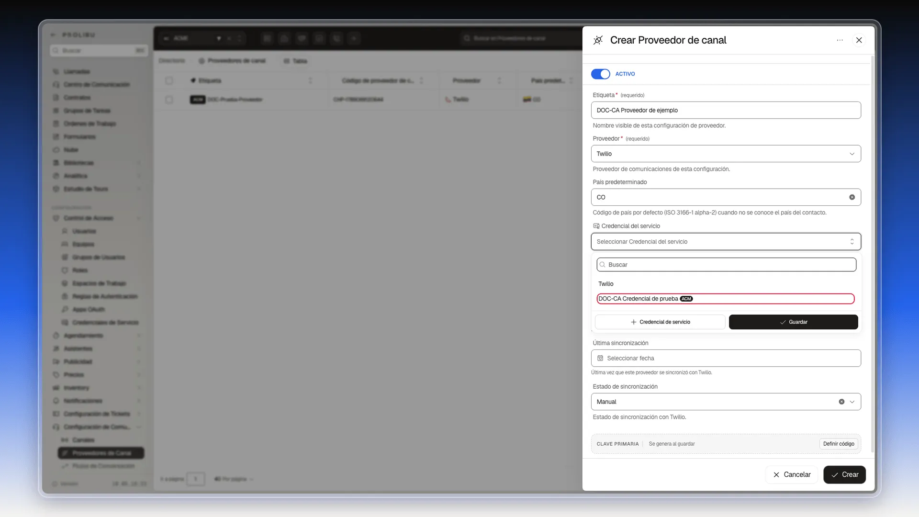Viewport: 919px width, 517px height.
Task: Clear the Manual sync status value
Action: [841, 402]
